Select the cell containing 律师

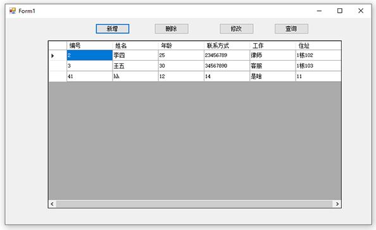pyautogui.click(x=273, y=55)
